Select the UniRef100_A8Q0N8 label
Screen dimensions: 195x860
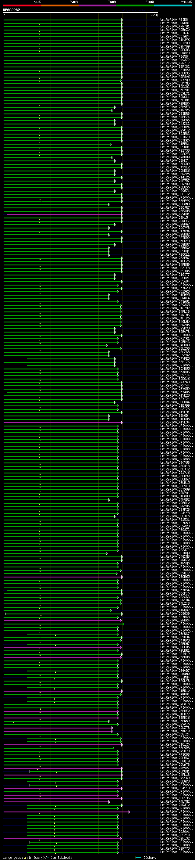(175, 204)
